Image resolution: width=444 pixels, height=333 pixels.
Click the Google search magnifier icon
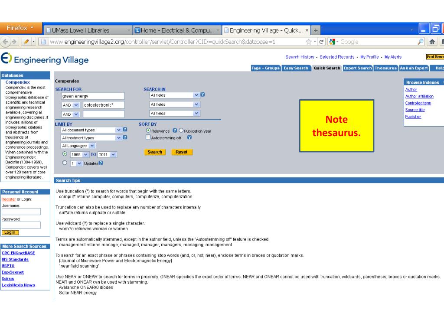point(421,42)
